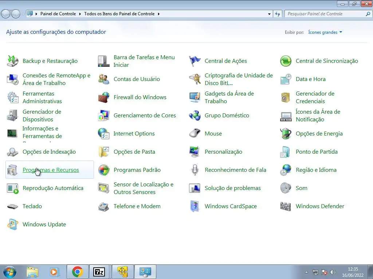Open the Ícones grandes view dropdown
The image size is (373, 279).
coord(325,32)
